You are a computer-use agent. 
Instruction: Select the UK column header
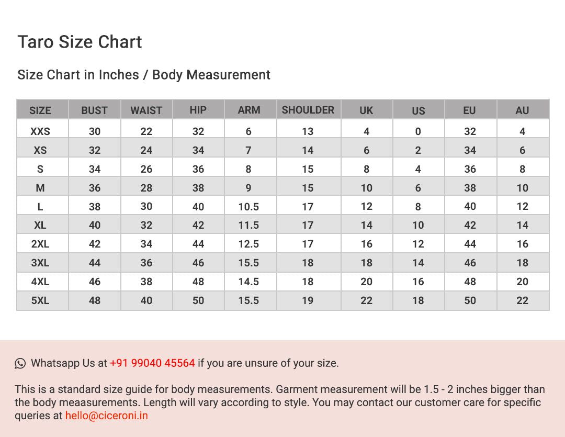[x=366, y=110]
